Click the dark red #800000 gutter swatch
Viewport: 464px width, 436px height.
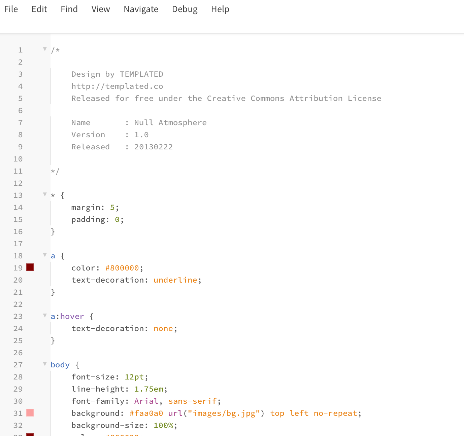pos(30,267)
